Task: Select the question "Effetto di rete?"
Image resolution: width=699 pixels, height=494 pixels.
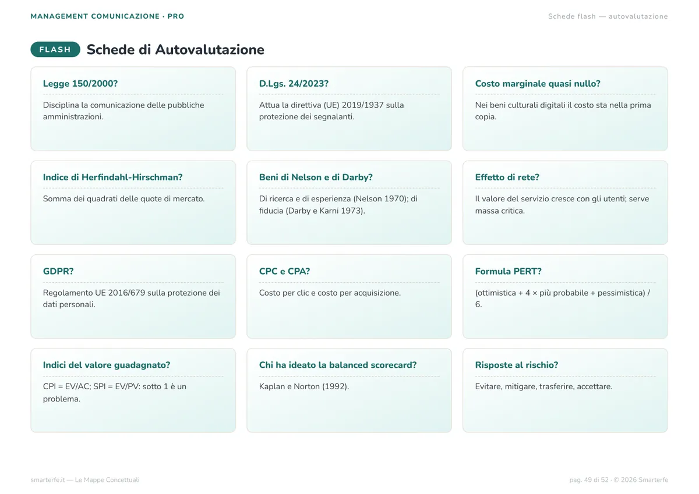Action: (x=507, y=177)
